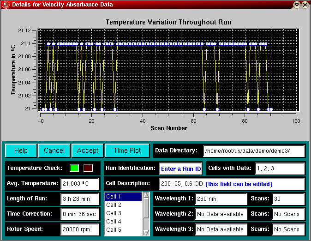Click the Help button

21,151
